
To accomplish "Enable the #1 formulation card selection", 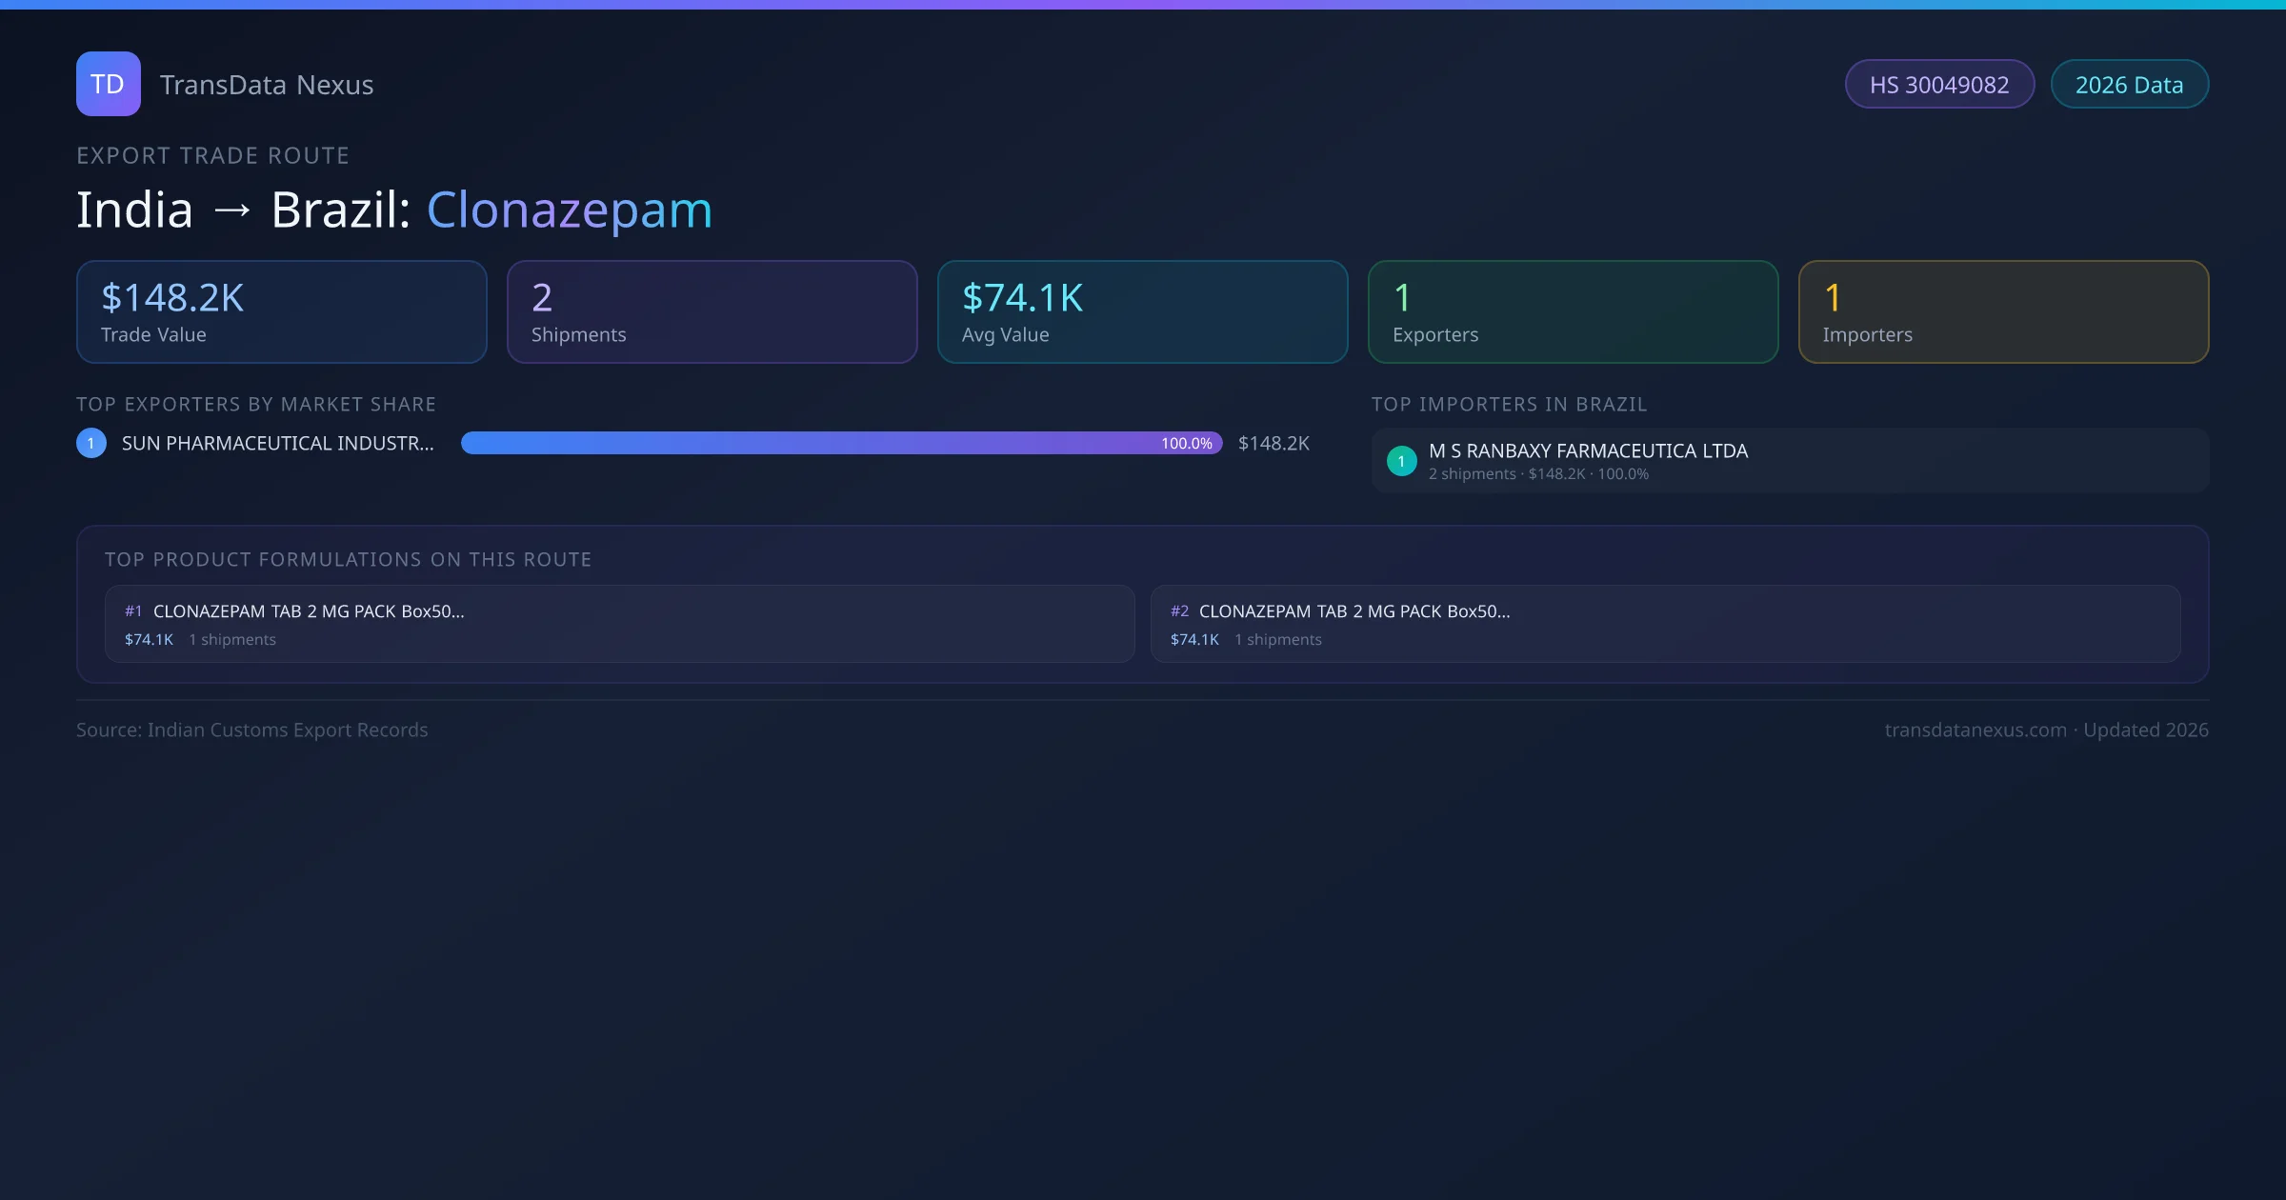I will pos(617,624).
